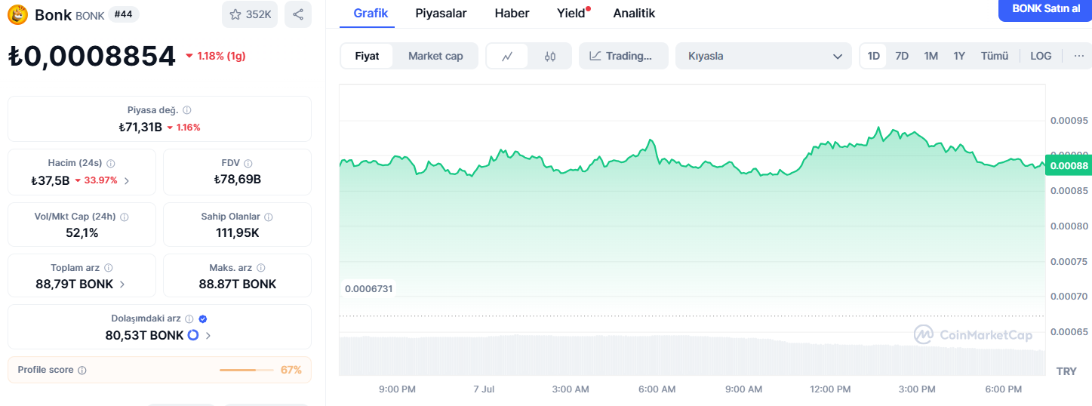The image size is (1092, 406).
Task: Click the share icon button
Action: click(298, 14)
